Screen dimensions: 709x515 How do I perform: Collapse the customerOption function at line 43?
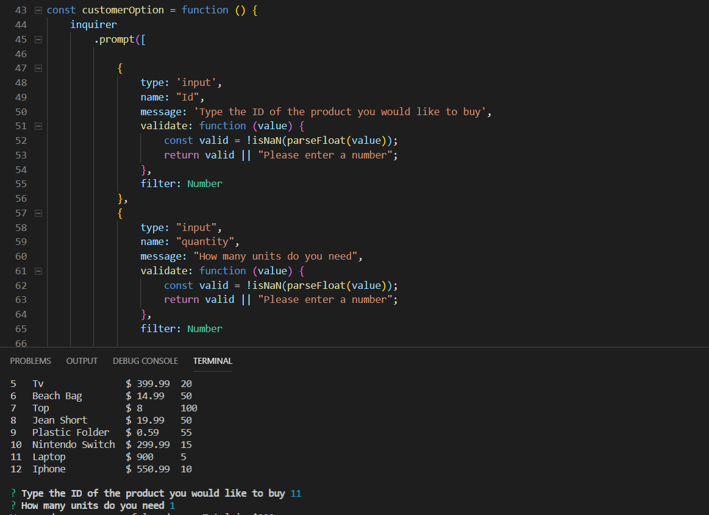click(38, 10)
